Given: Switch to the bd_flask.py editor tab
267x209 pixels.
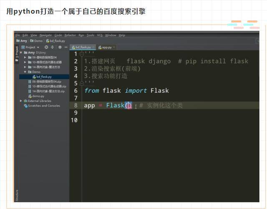Looking at the screenshot, I should coord(83,47).
